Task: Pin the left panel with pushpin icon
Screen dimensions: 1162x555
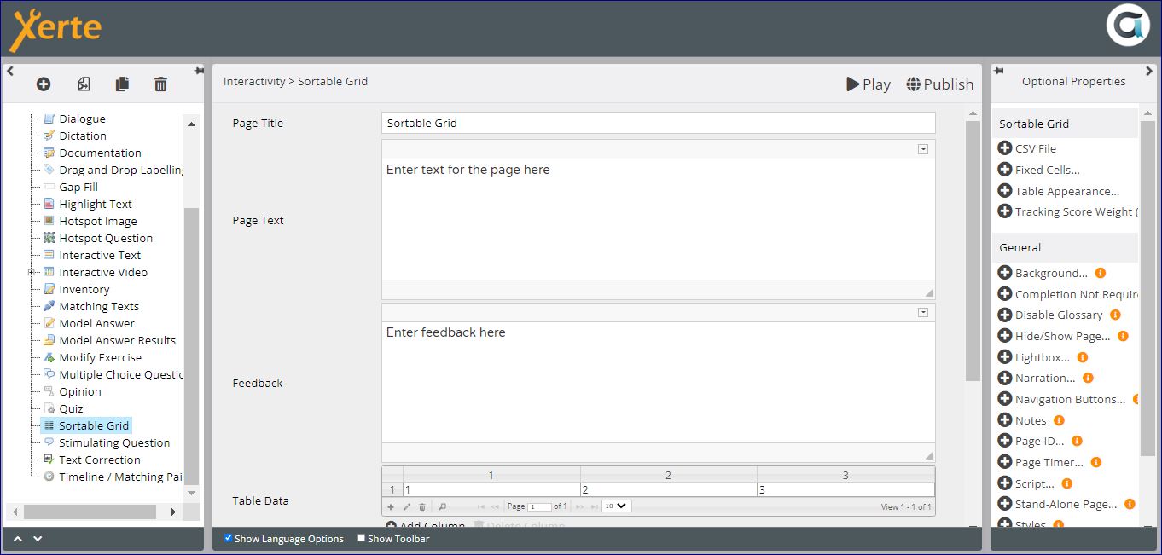Action: (x=198, y=71)
